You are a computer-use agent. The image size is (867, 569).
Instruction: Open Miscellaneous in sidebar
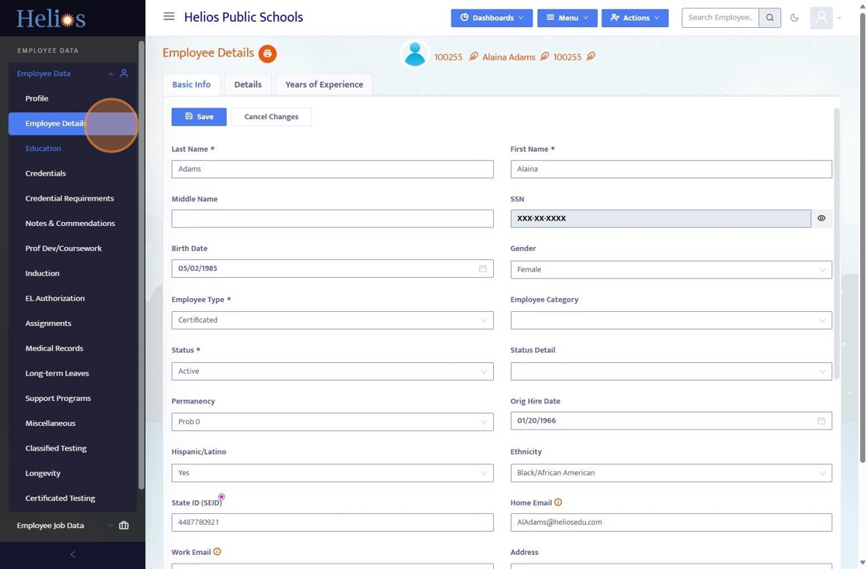[50, 423]
